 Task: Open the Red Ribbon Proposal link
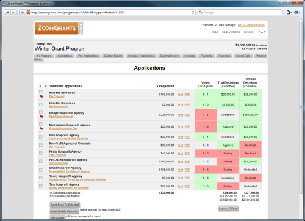click(61, 117)
